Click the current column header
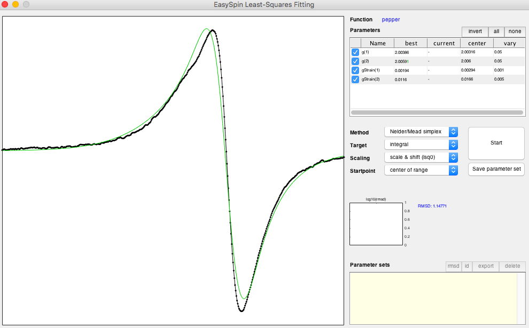 [444, 43]
